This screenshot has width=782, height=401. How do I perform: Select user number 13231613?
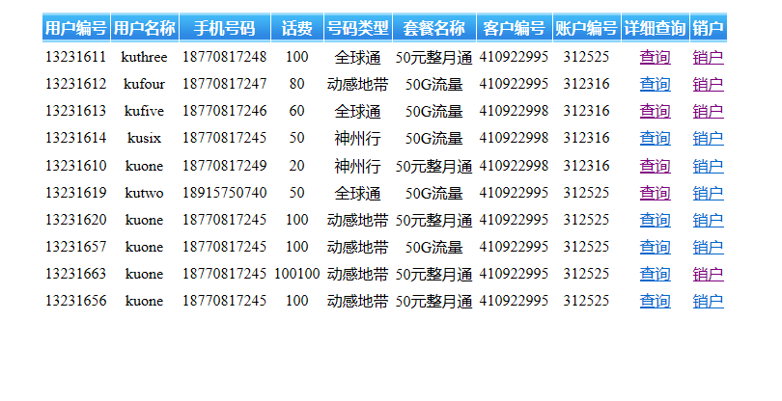pos(76,111)
